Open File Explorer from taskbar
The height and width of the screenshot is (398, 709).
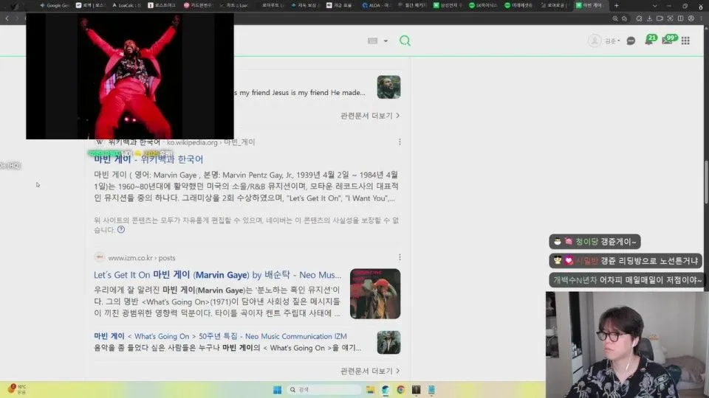point(370,389)
